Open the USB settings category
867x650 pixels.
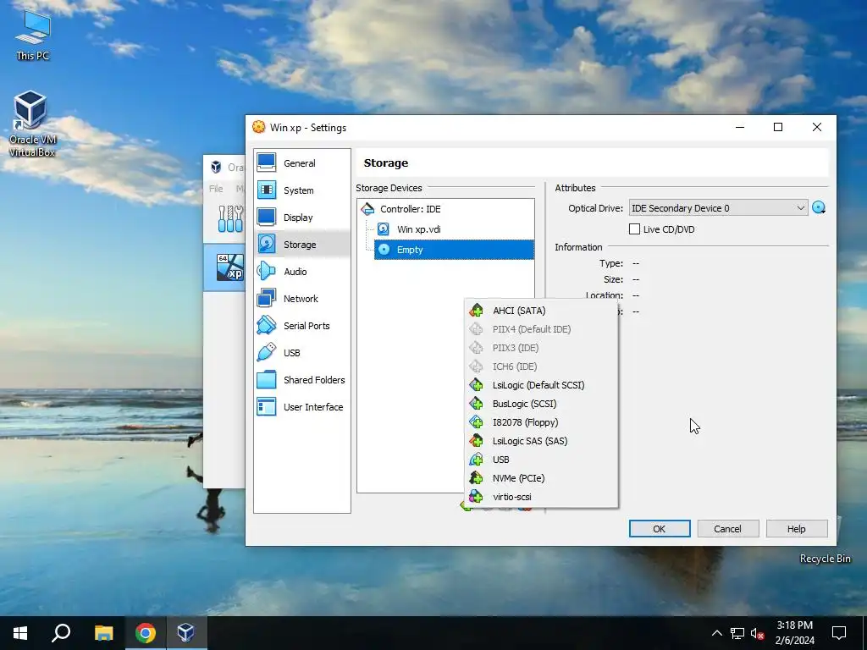click(302, 353)
